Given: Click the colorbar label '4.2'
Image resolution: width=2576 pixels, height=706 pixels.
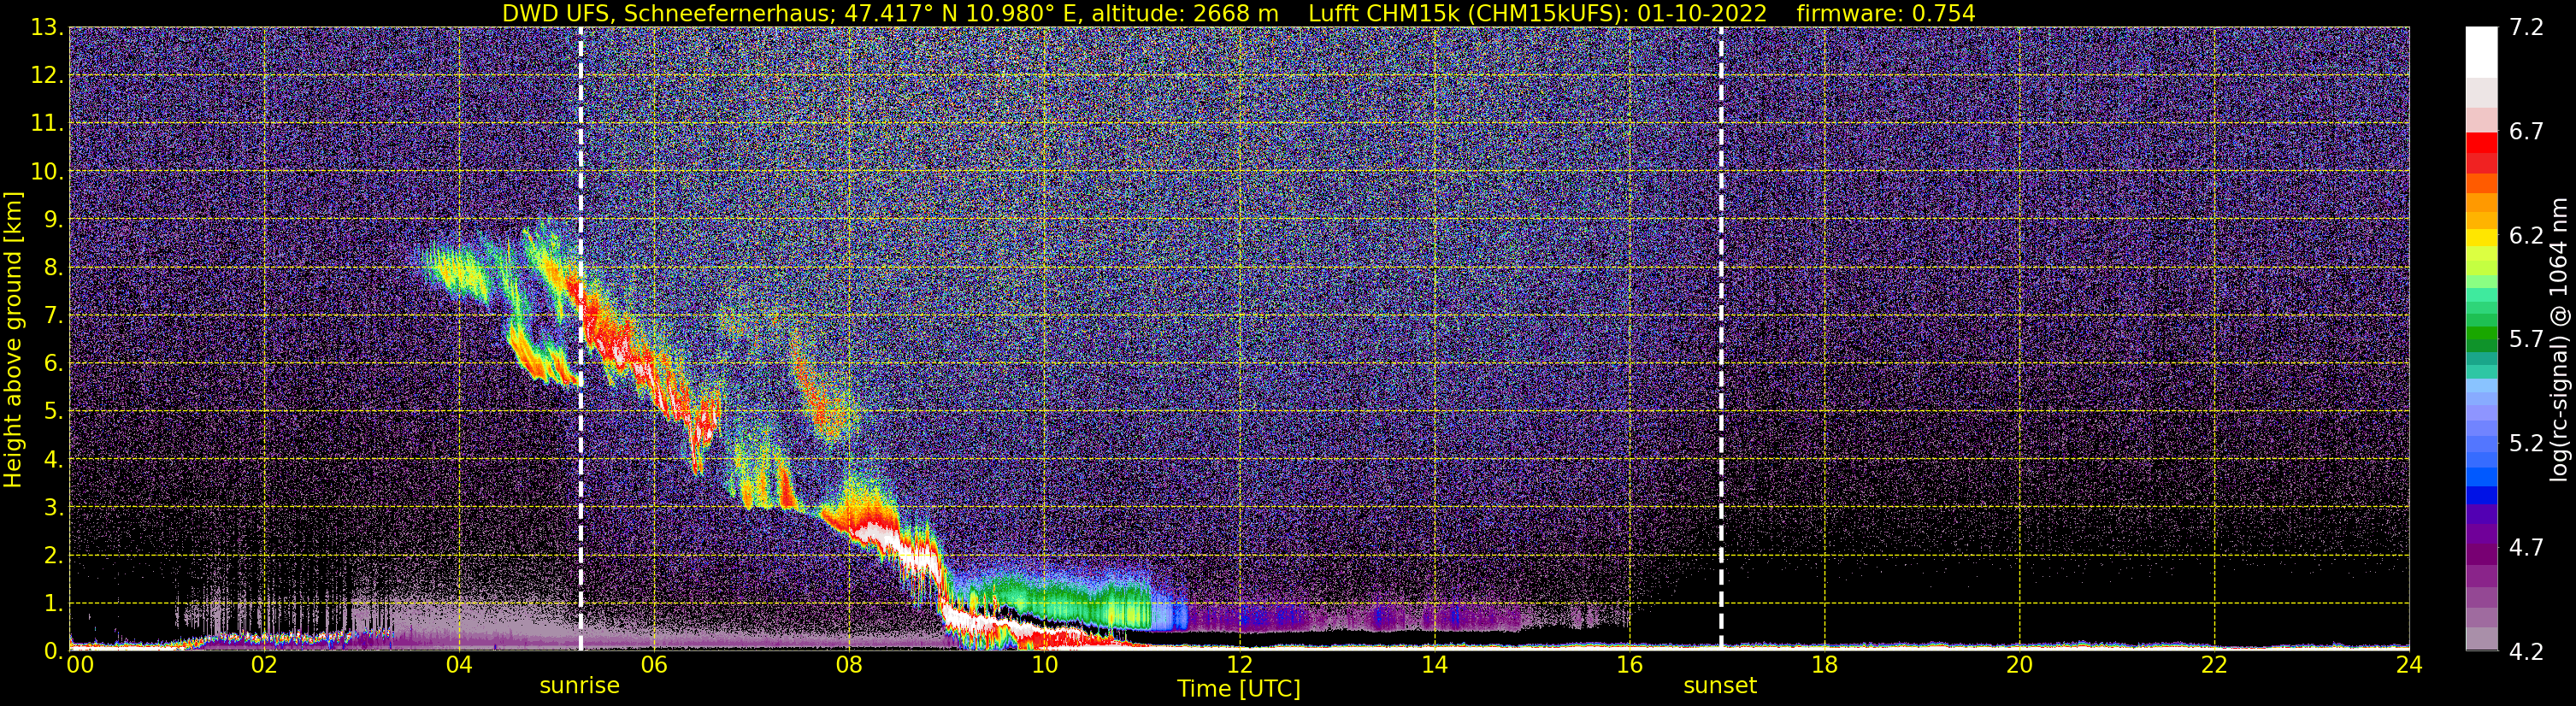Looking at the screenshot, I should 2526,652.
